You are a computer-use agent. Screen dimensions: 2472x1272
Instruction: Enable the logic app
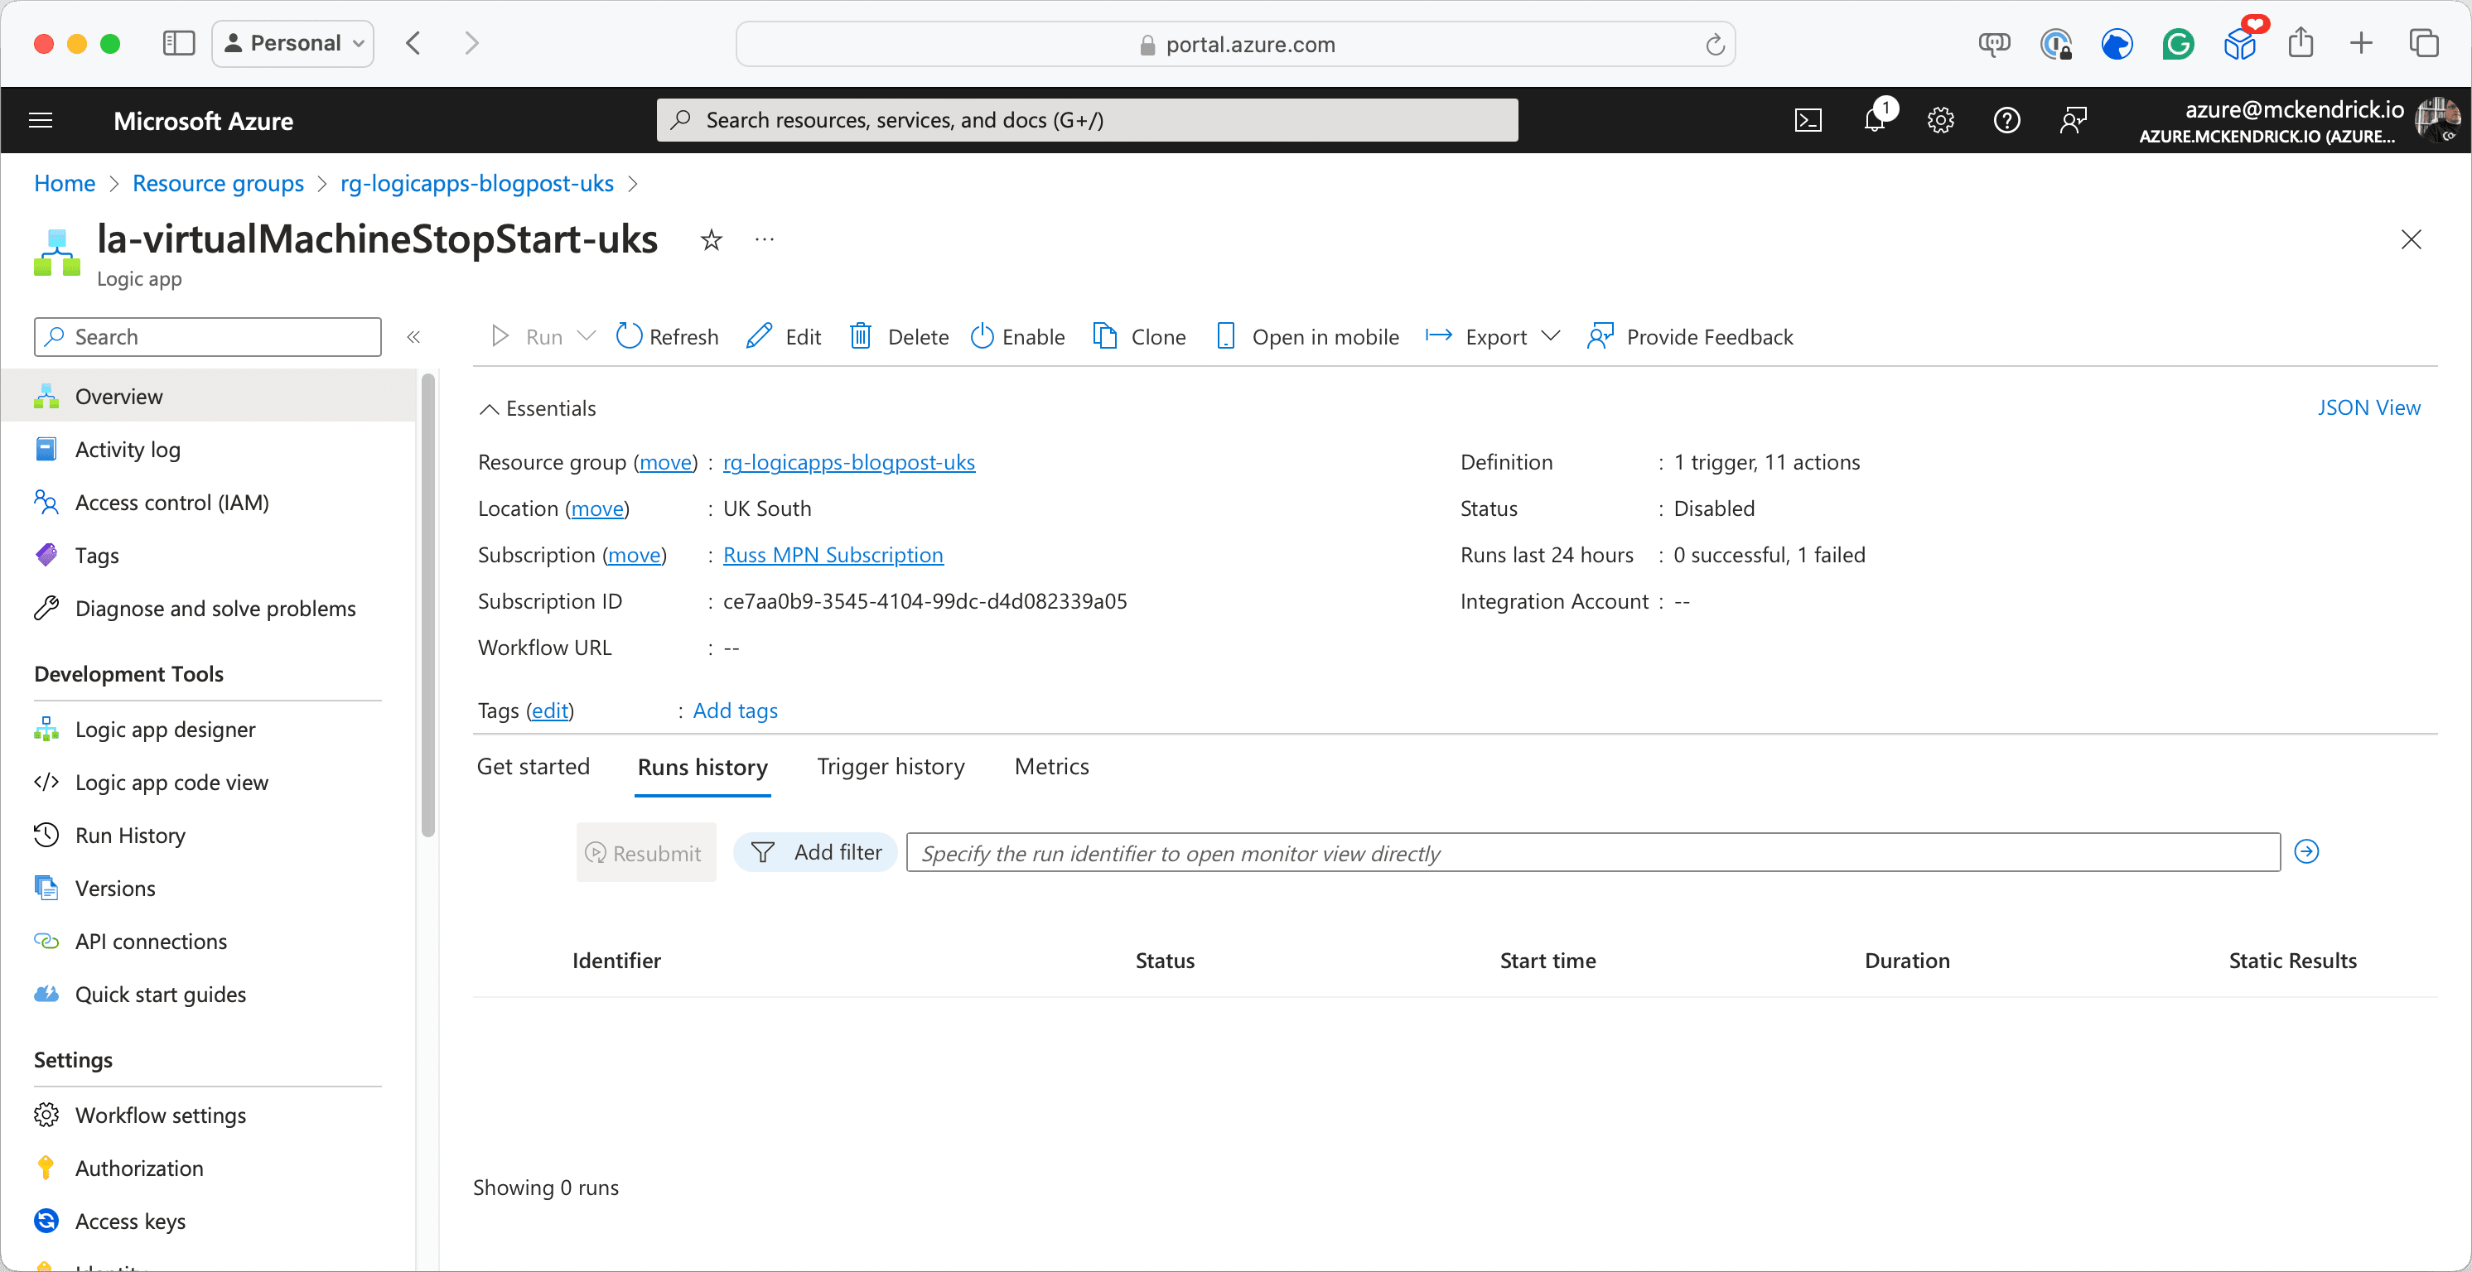click(x=1017, y=337)
